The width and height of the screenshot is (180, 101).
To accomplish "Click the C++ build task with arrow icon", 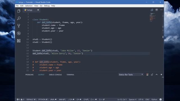I will coord(94,100).
